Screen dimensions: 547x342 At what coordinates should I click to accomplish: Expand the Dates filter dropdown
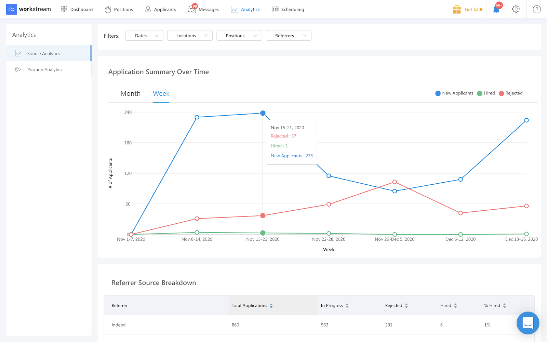point(144,36)
